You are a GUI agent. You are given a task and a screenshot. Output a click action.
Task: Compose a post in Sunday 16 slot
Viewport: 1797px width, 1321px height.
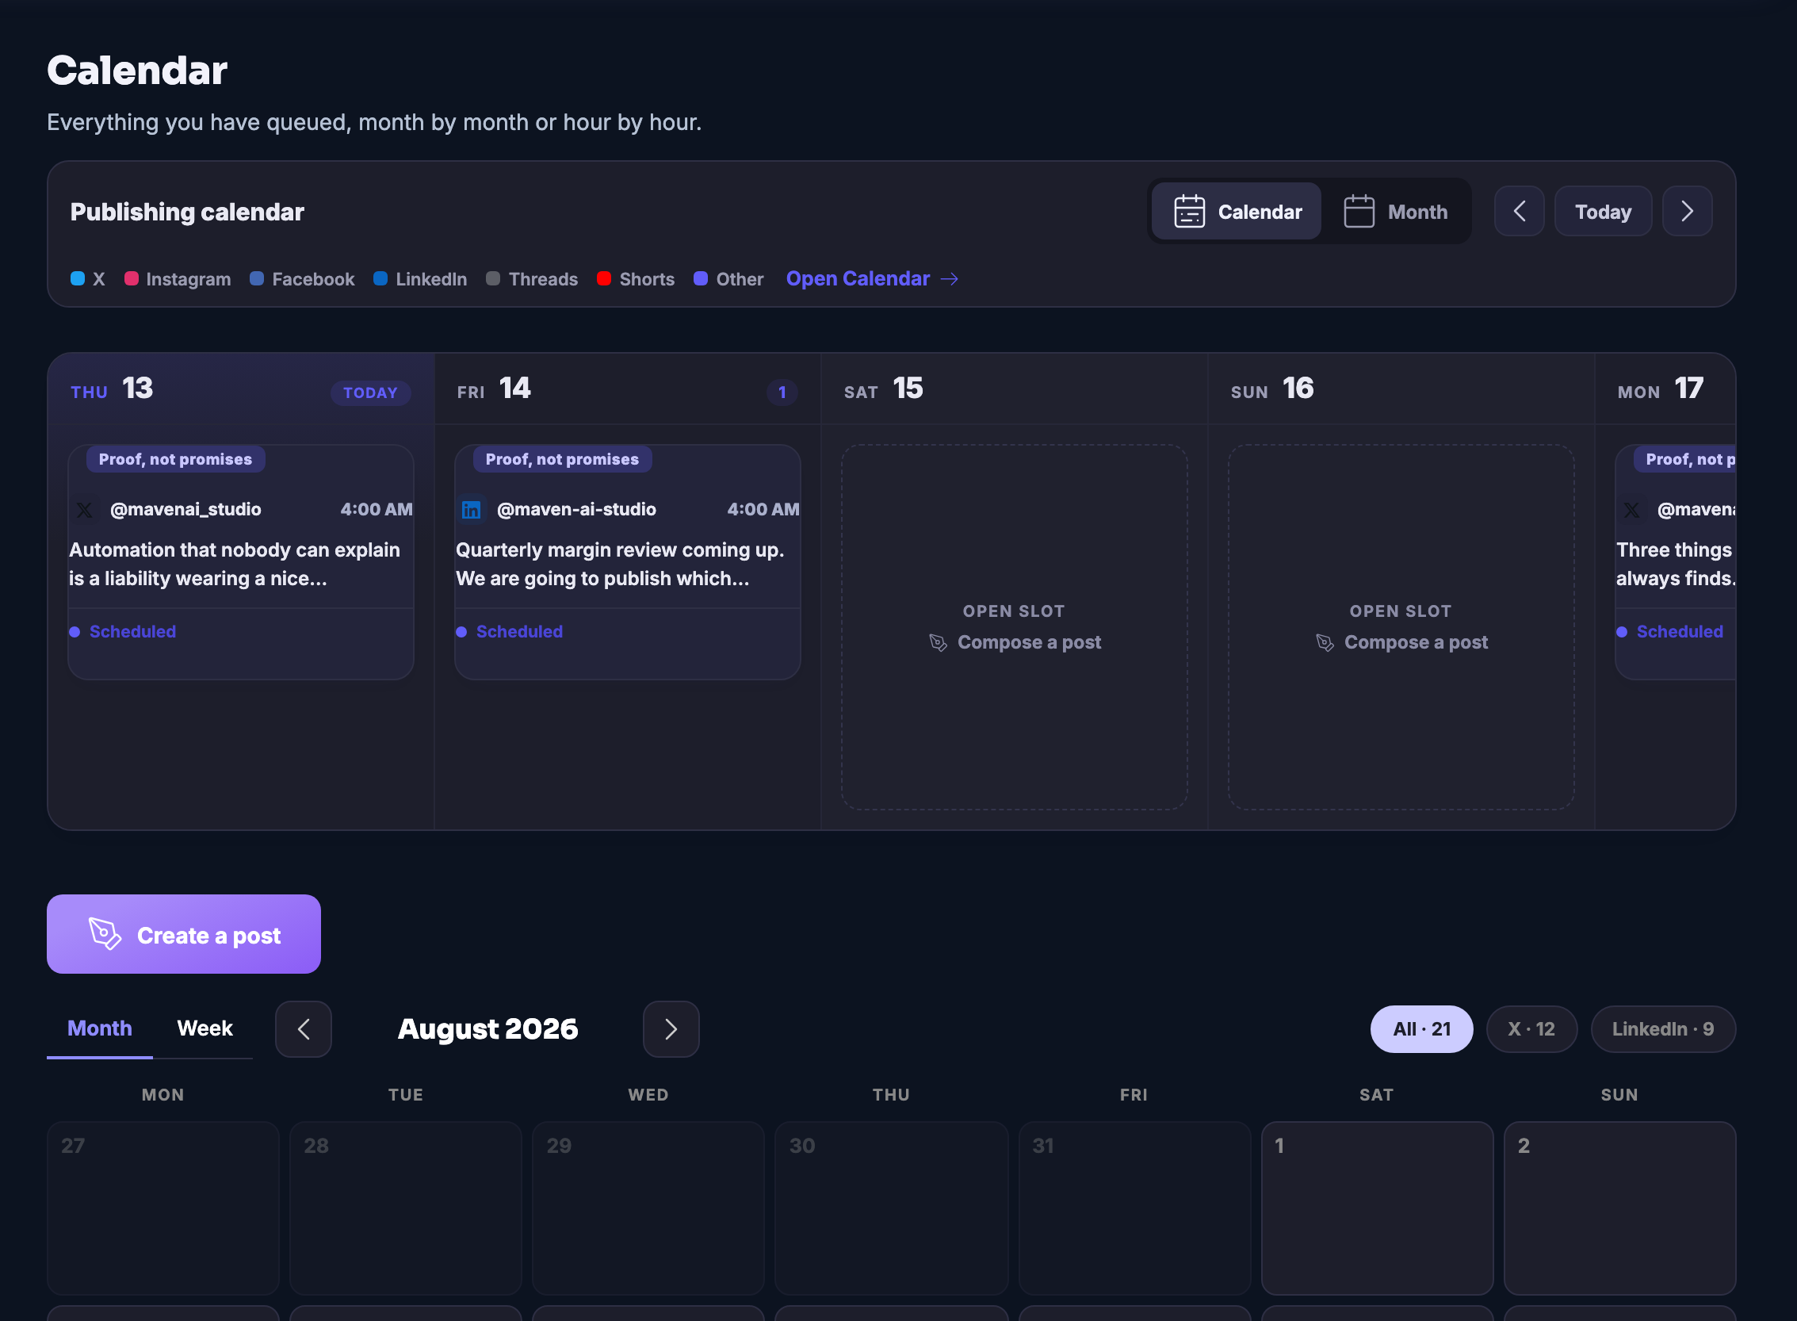[x=1401, y=642]
